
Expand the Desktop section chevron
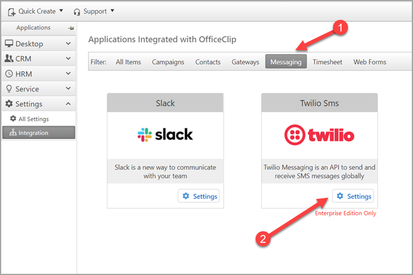pos(68,43)
